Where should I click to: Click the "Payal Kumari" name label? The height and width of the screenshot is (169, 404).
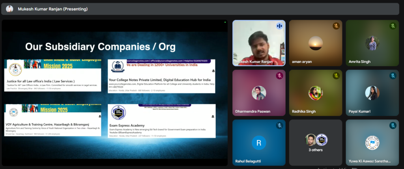tap(359, 111)
